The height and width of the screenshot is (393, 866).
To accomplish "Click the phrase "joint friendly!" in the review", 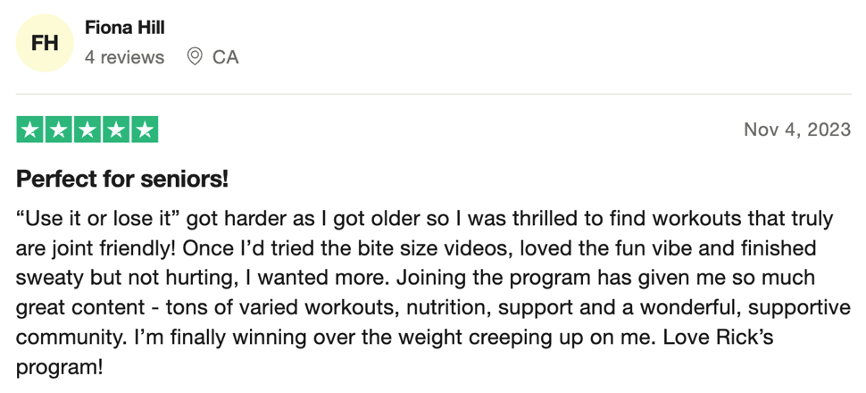I will pyautogui.click(x=108, y=248).
